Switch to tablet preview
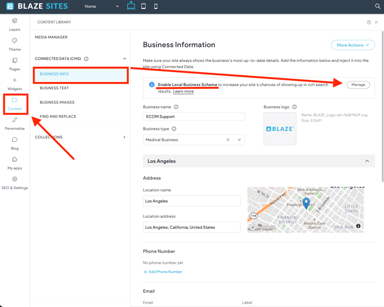 coord(143,7)
